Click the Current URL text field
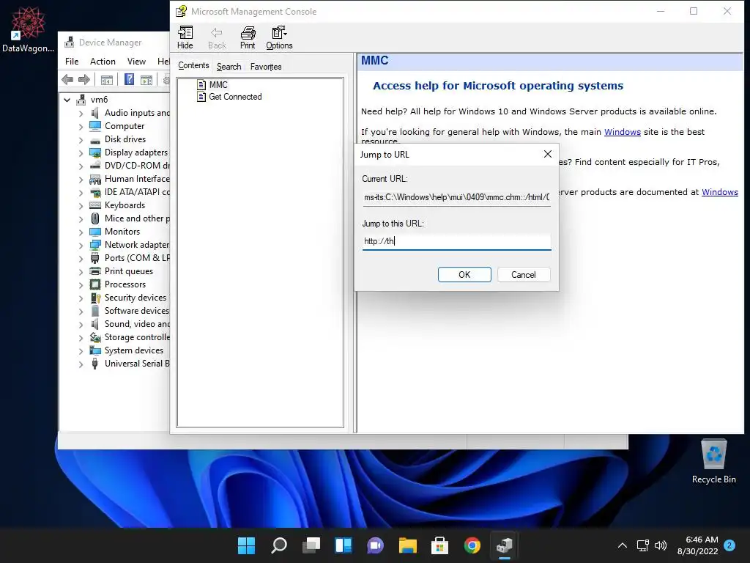The width and height of the screenshot is (750, 563). 457,197
